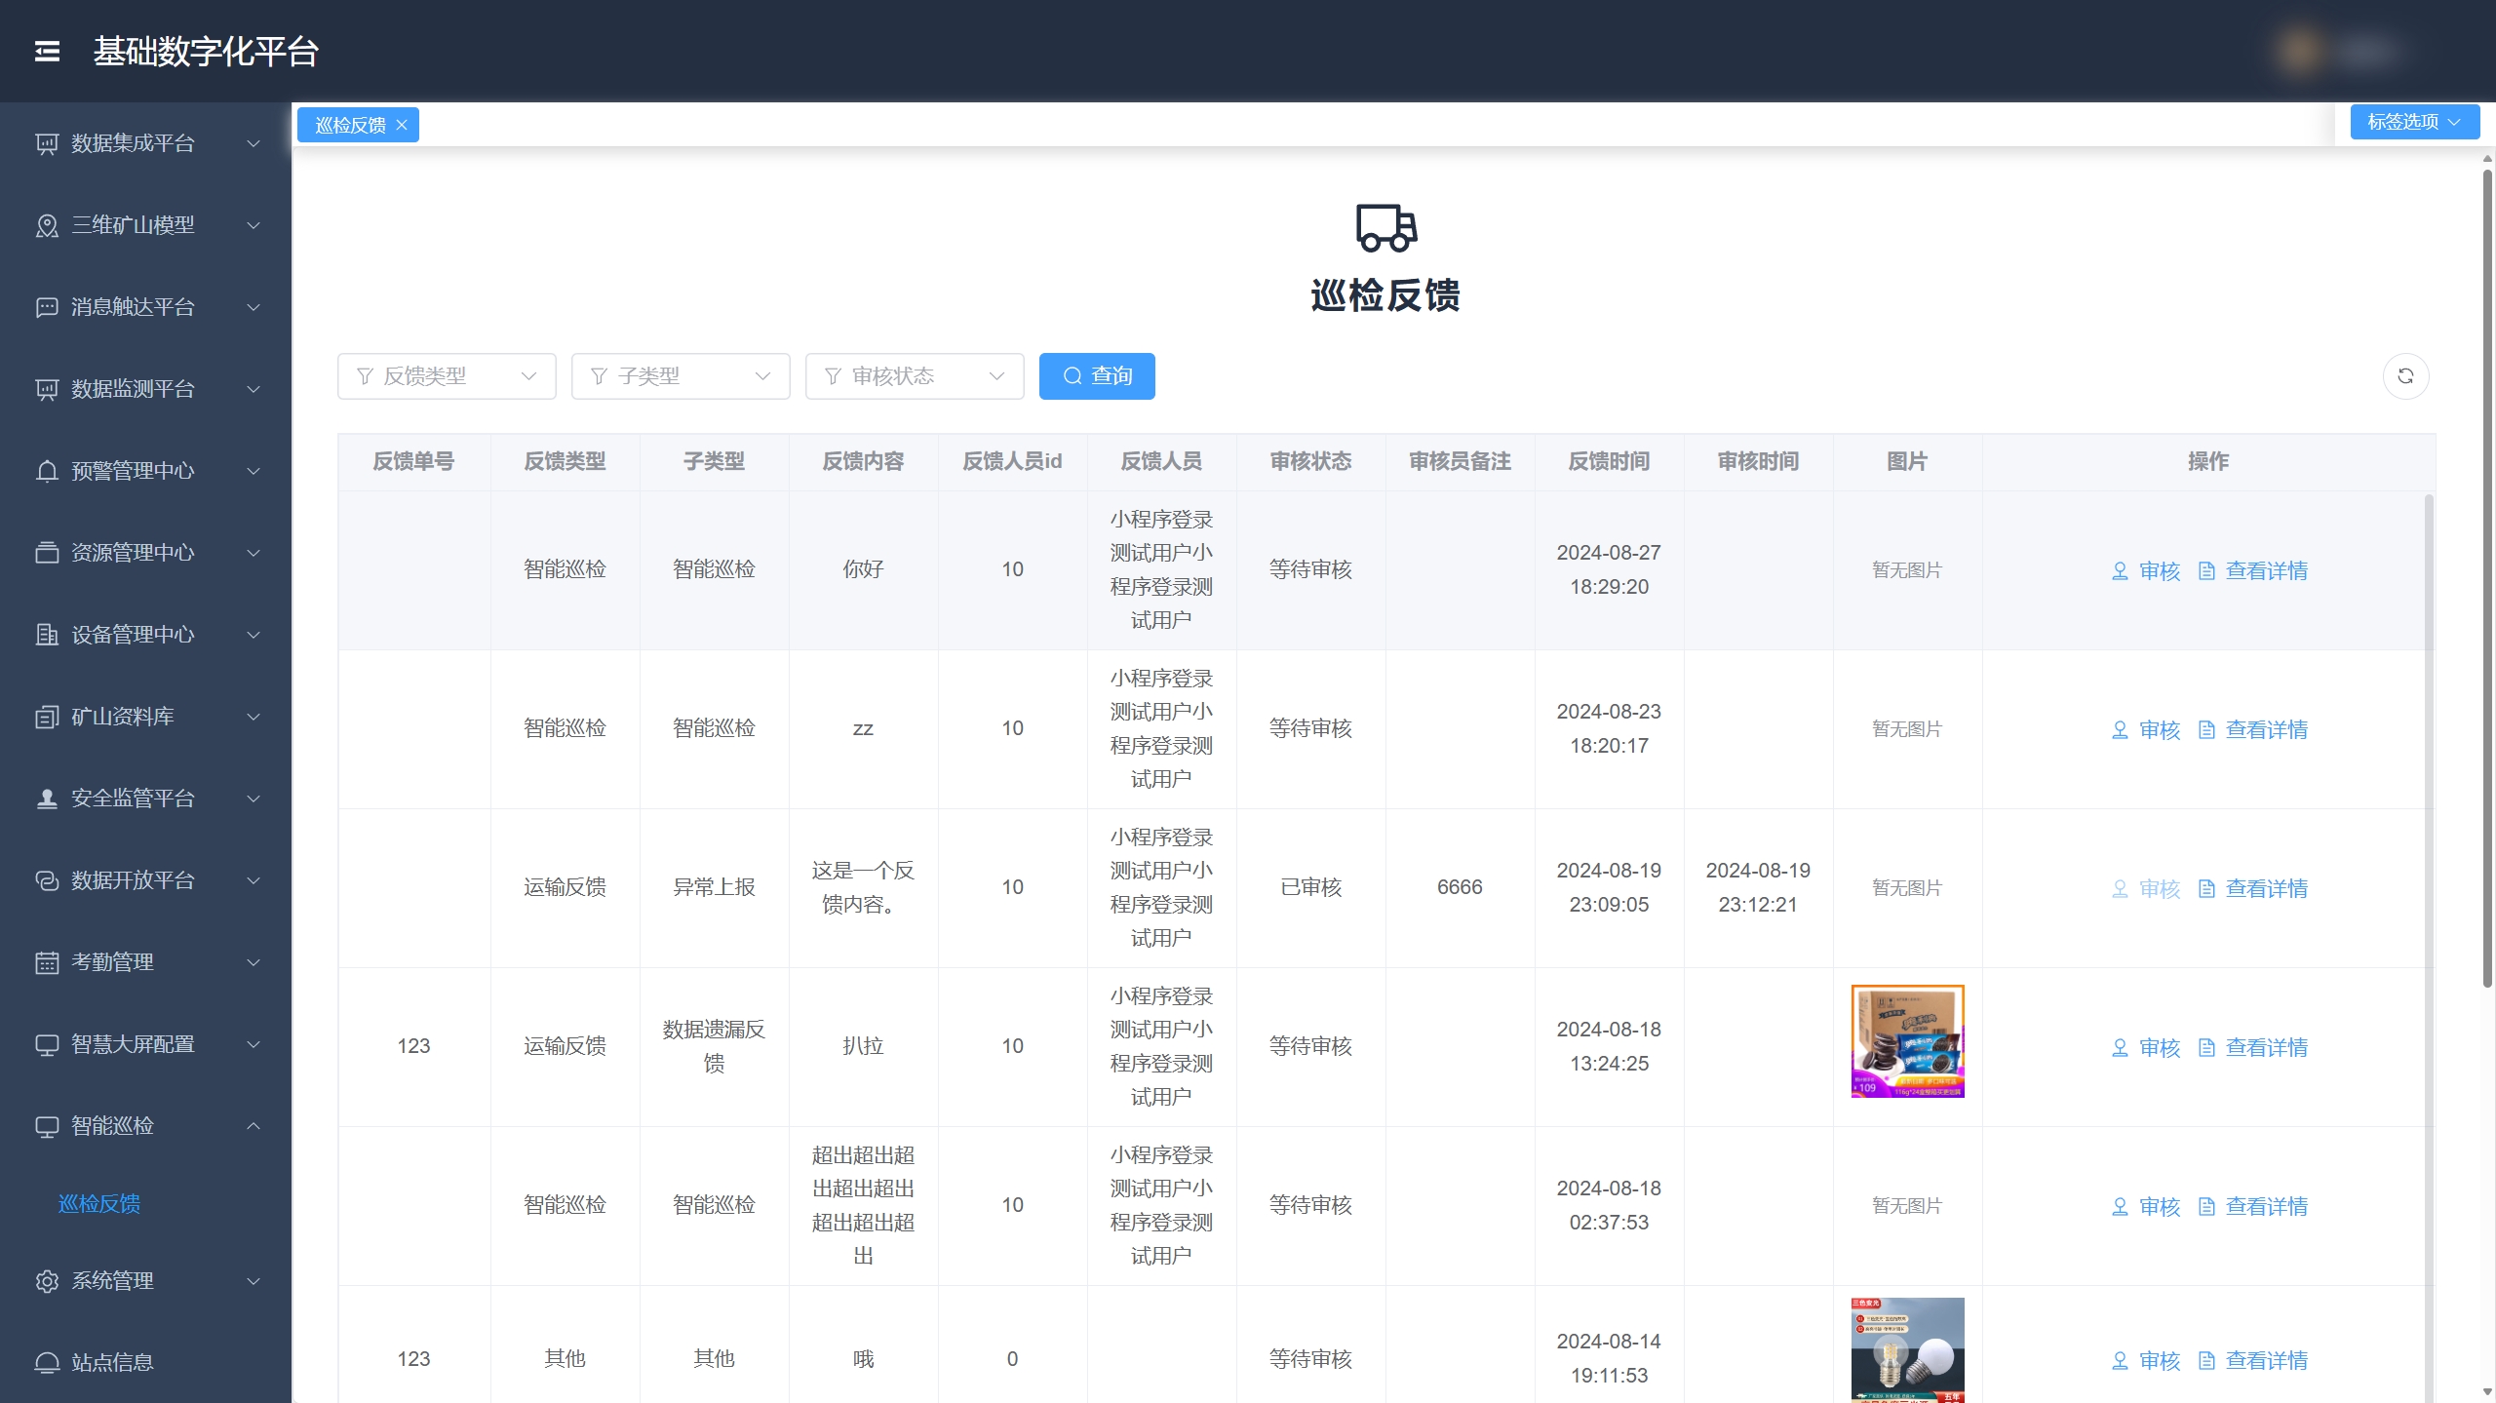The height and width of the screenshot is (1403, 2496).
Task: Click 查看详情 for the 你好 feedback row
Action: tap(2253, 571)
